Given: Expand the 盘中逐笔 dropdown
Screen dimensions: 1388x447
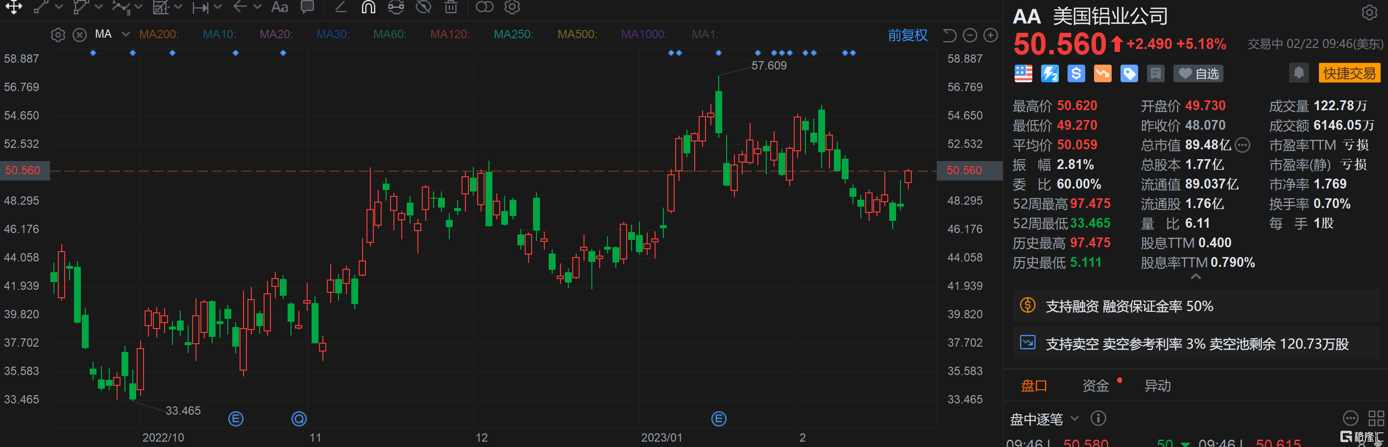Looking at the screenshot, I should click(x=1074, y=419).
